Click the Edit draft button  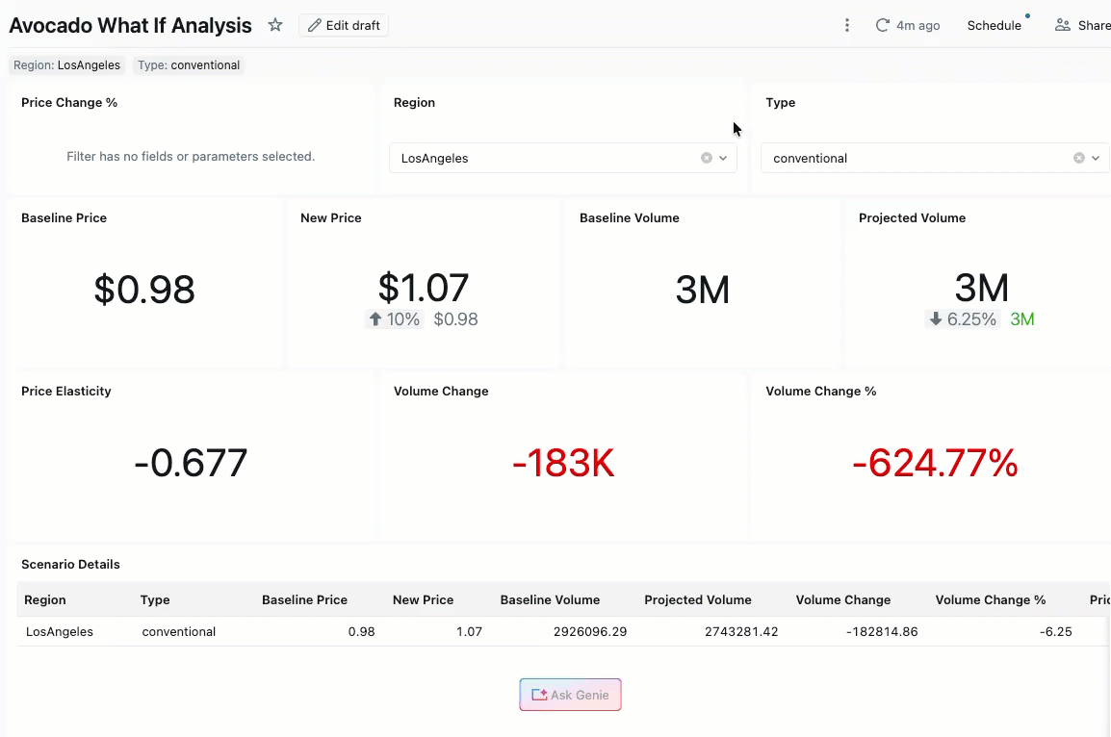tap(343, 25)
